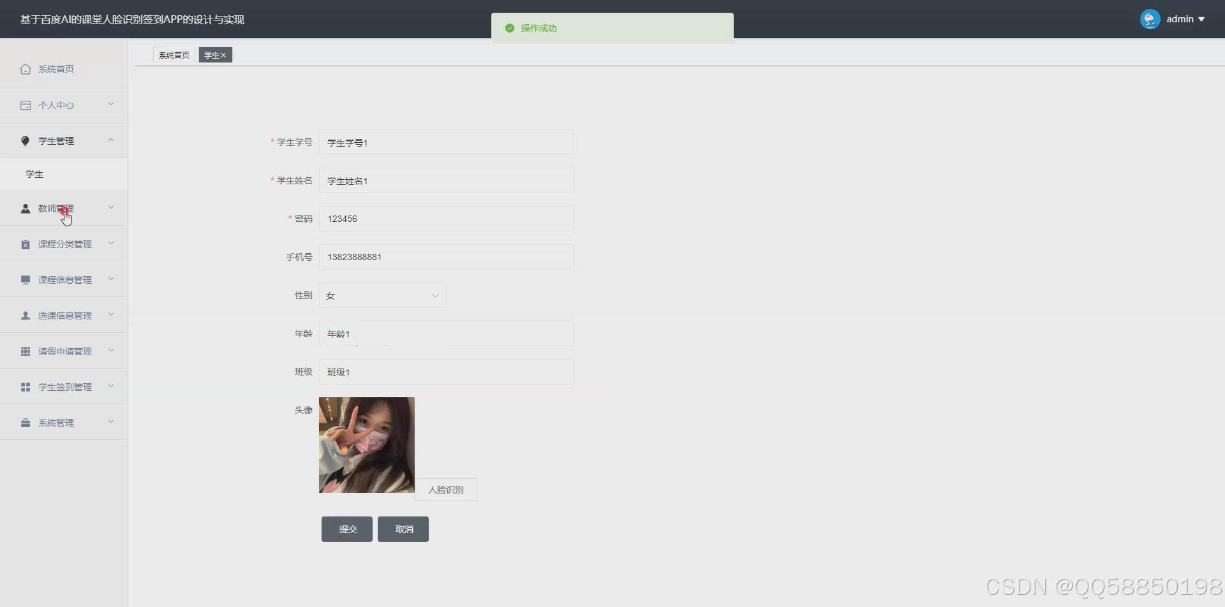Close the 学生 tab with its X
Image resolution: width=1225 pixels, height=607 pixels.
click(x=223, y=55)
